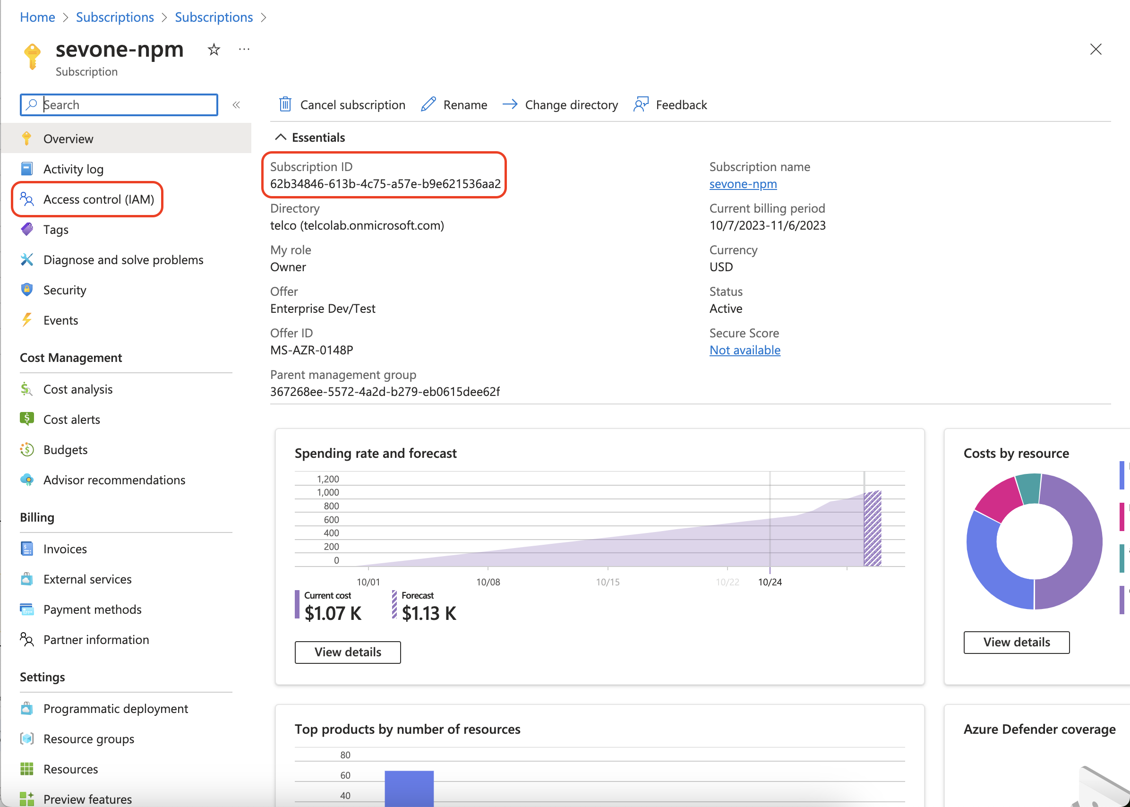Click the first Subscriptions breadcrumb link
Image resolution: width=1130 pixels, height=807 pixels.
click(115, 17)
